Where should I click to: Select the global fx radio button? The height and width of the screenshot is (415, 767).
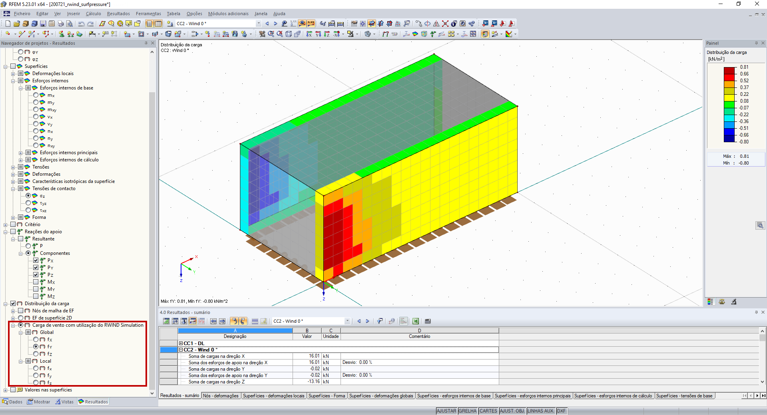(x=36, y=340)
